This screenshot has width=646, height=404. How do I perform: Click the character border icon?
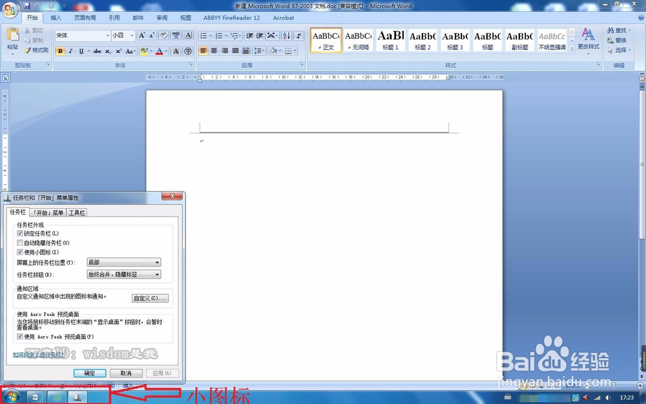188,36
